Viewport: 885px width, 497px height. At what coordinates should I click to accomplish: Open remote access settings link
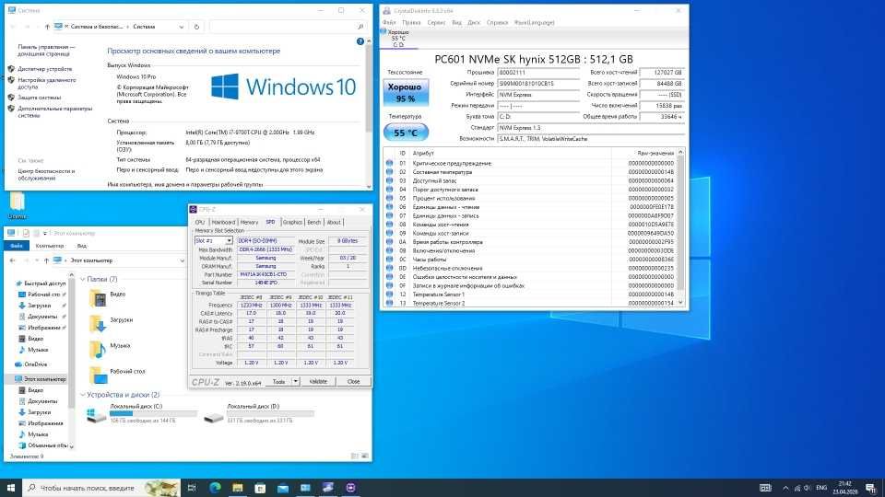coord(46,84)
